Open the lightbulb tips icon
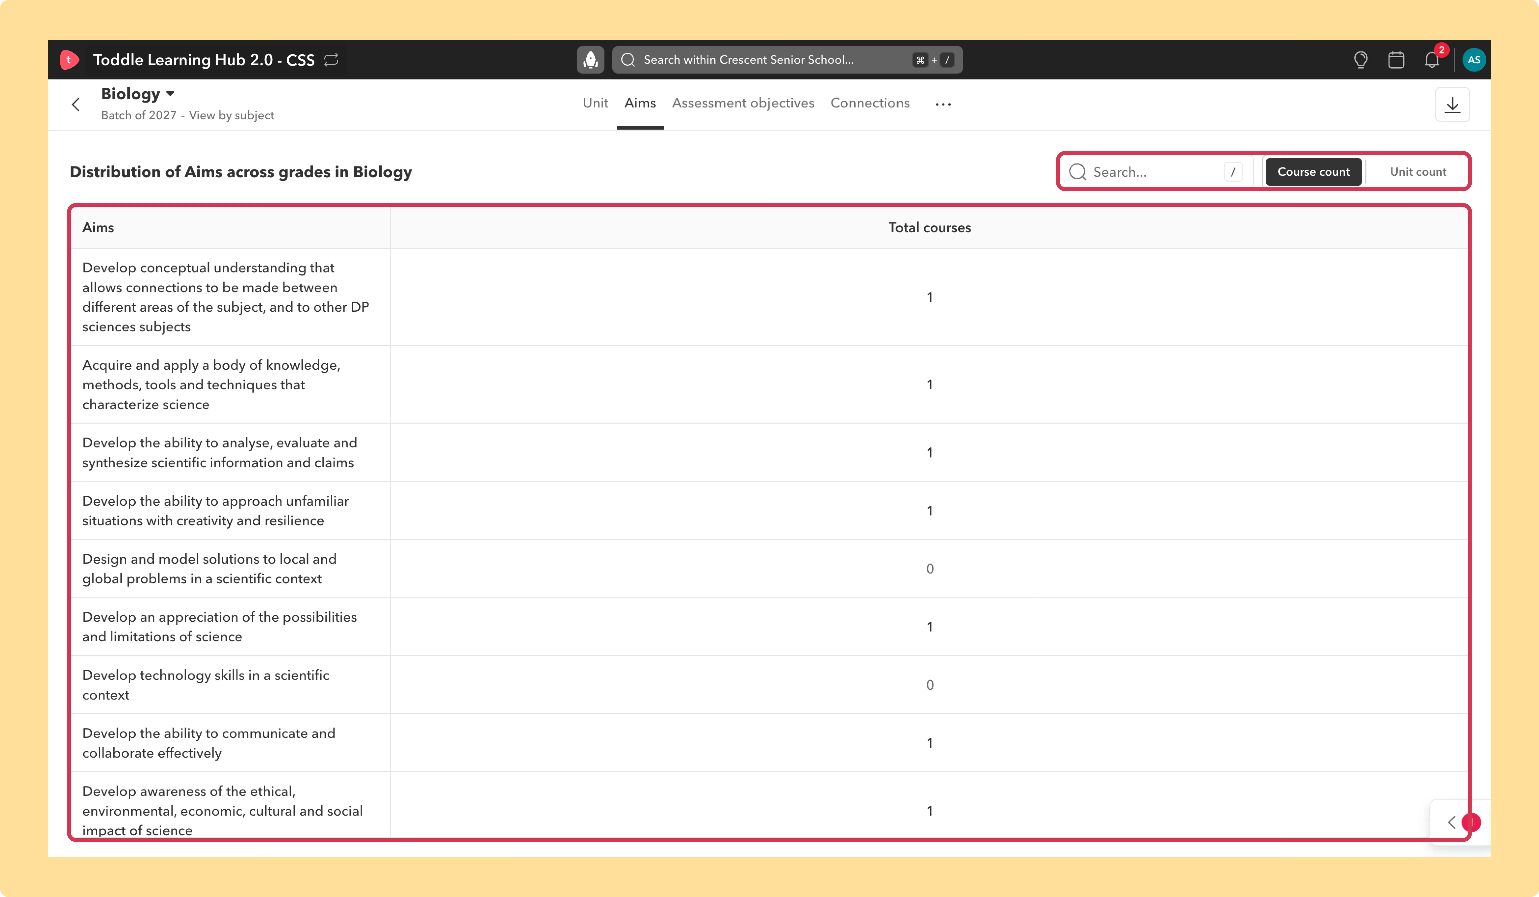This screenshot has width=1539, height=897. point(1360,60)
